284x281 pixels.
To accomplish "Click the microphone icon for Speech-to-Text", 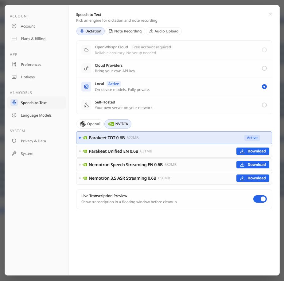I will point(14,103).
